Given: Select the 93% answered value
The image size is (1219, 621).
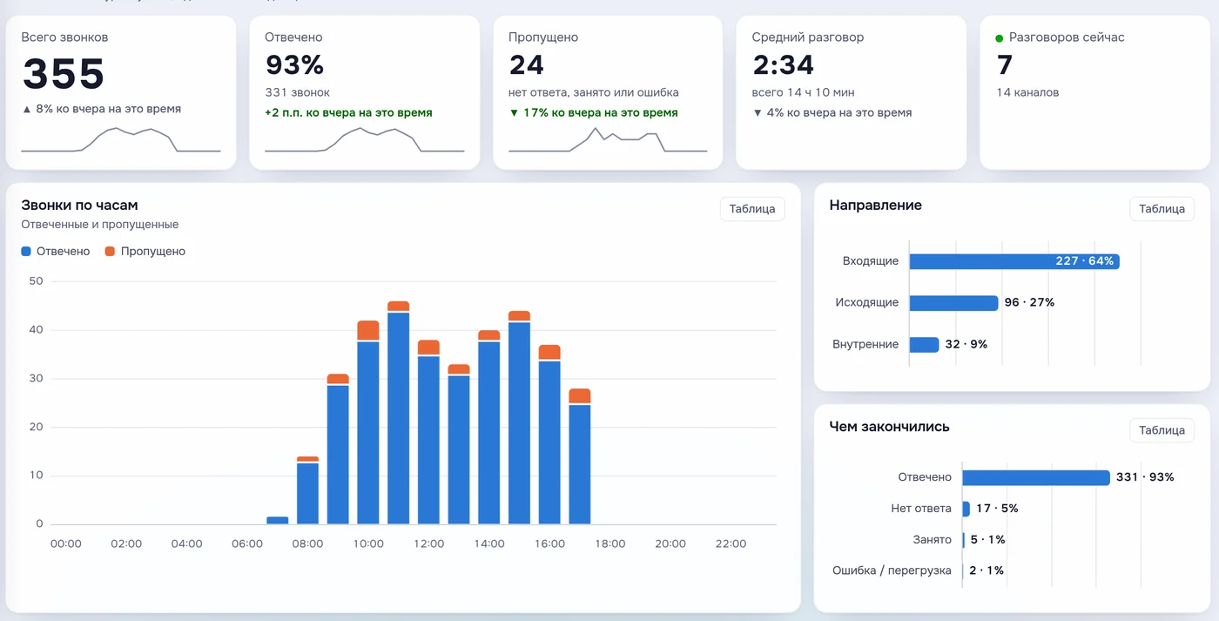Looking at the screenshot, I should pyautogui.click(x=294, y=65).
